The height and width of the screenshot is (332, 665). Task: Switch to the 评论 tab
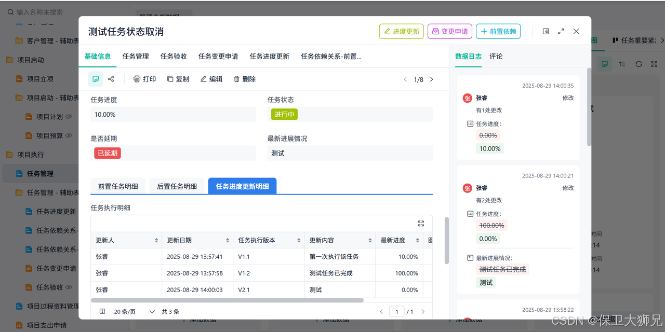tap(496, 57)
